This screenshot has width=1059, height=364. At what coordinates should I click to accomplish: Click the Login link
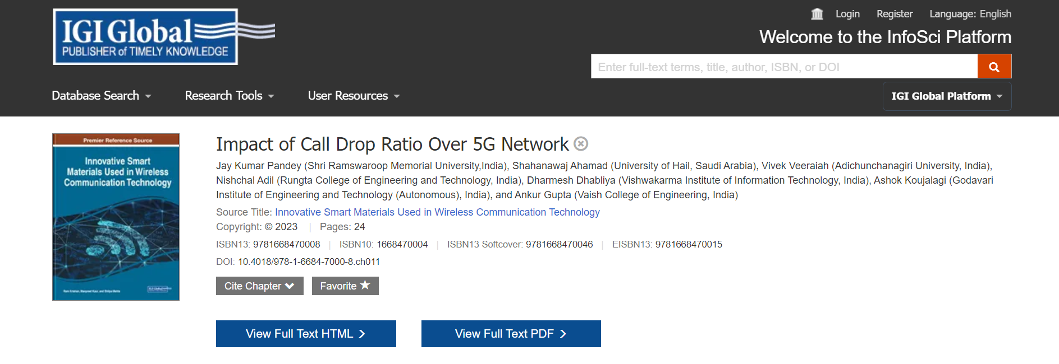click(847, 14)
